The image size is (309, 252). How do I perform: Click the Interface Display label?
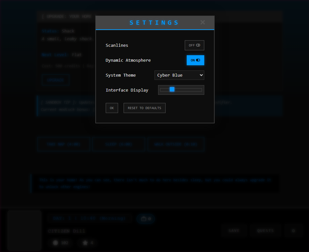(127, 90)
